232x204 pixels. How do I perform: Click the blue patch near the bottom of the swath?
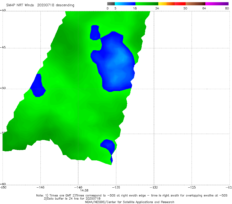click(x=109, y=146)
